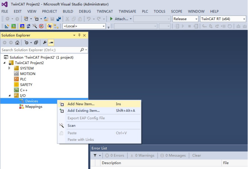248x169 pixels.
Task: Toggle the 0 Warnings filter button
Action: (142, 155)
